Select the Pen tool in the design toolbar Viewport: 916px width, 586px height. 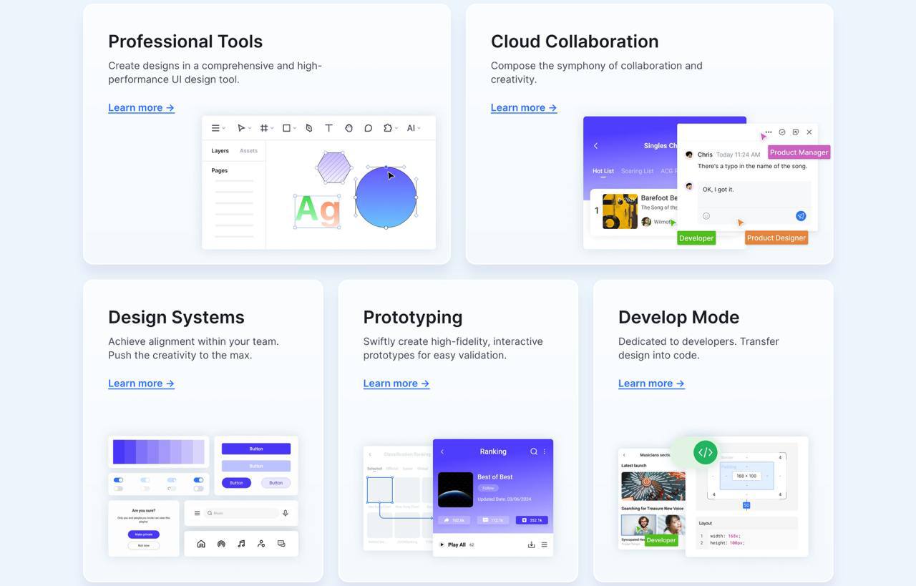(x=308, y=127)
